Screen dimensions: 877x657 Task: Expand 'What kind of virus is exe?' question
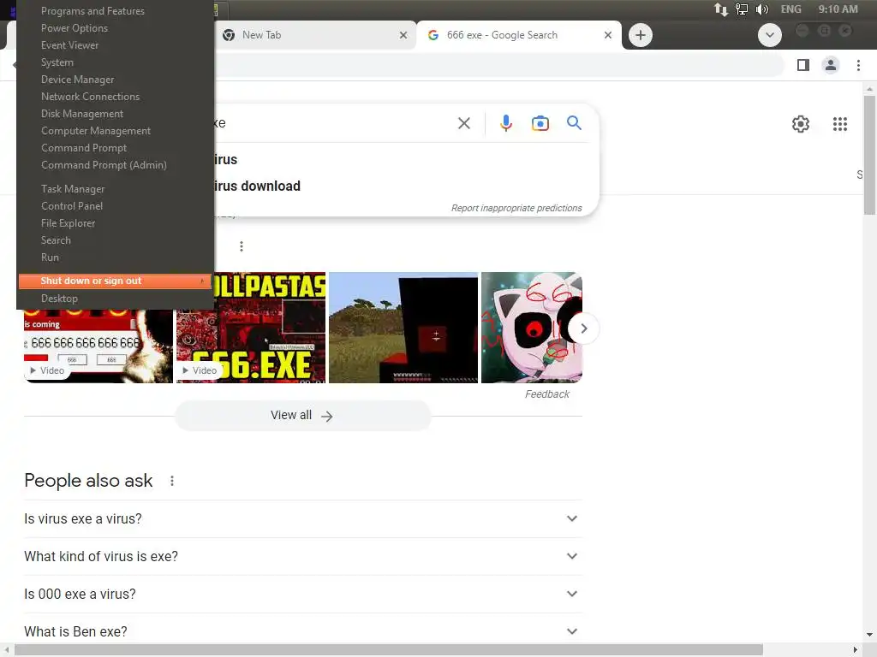coord(302,556)
